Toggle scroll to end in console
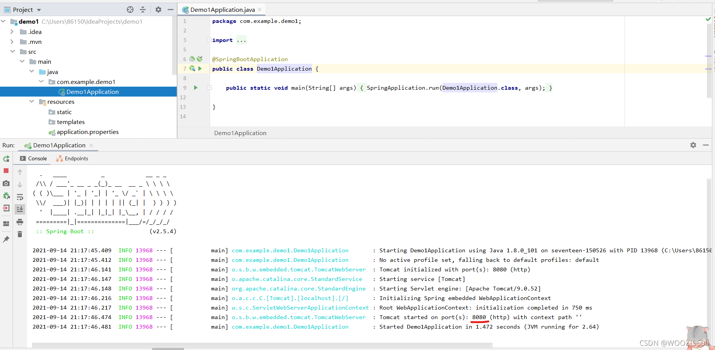 click(20, 209)
